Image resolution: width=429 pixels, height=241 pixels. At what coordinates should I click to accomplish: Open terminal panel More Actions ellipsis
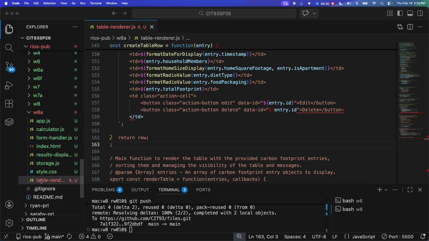[395, 190]
